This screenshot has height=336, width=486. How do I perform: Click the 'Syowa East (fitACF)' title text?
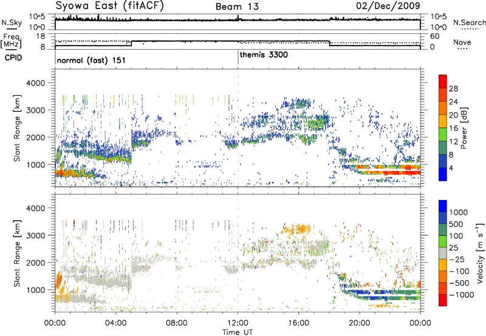pyautogui.click(x=109, y=5)
